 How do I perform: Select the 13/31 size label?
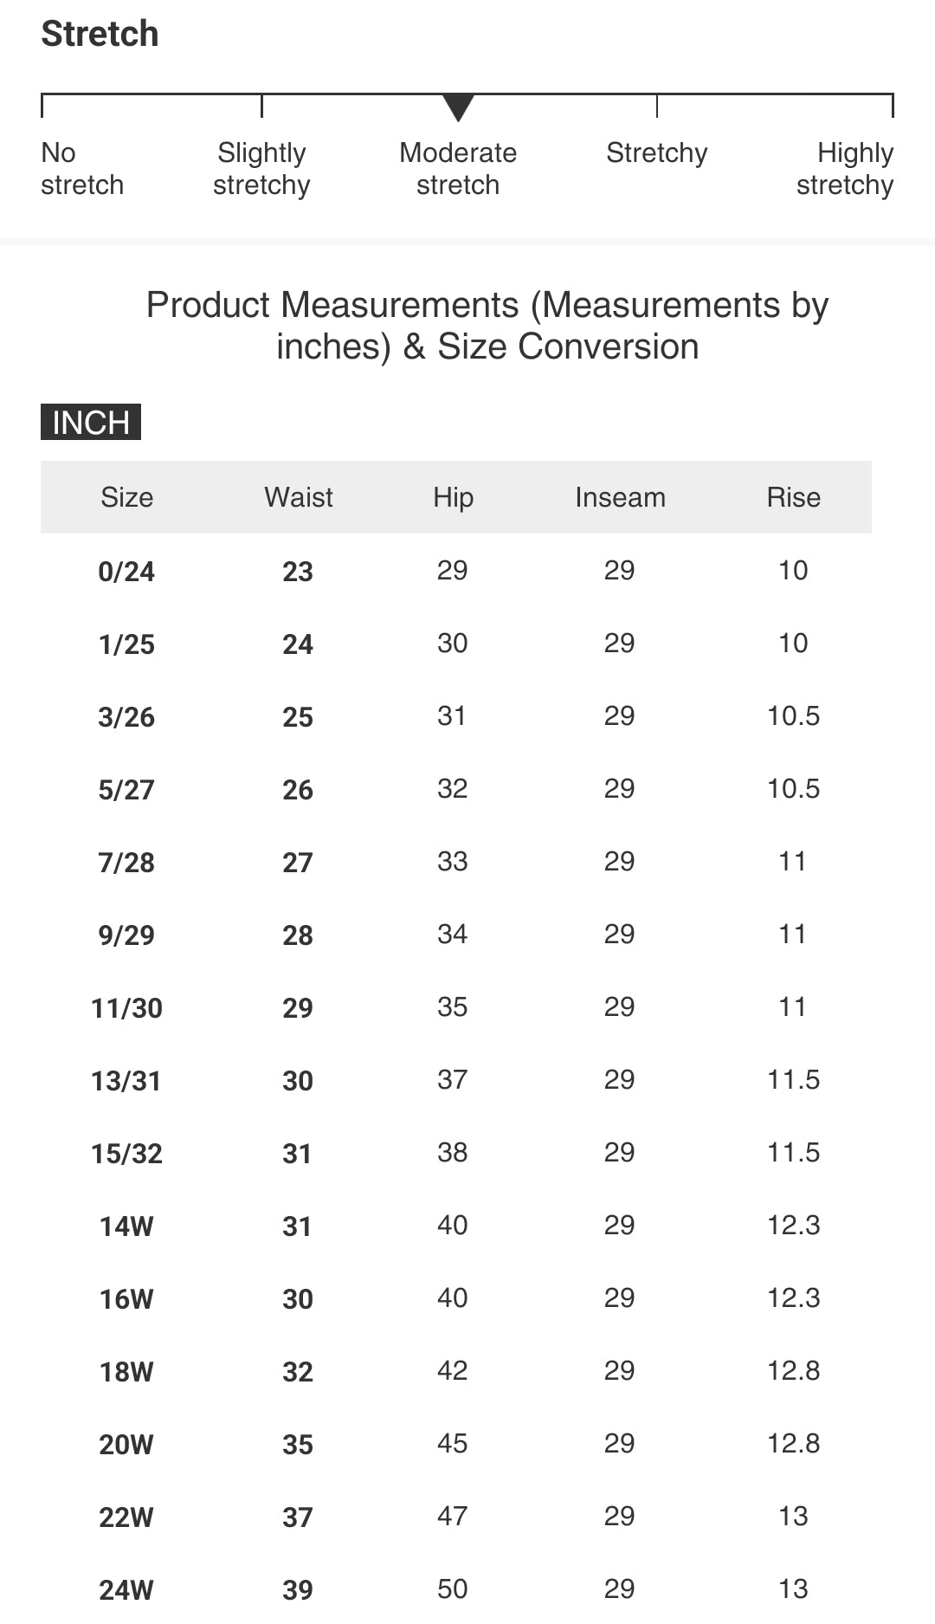[126, 1081]
